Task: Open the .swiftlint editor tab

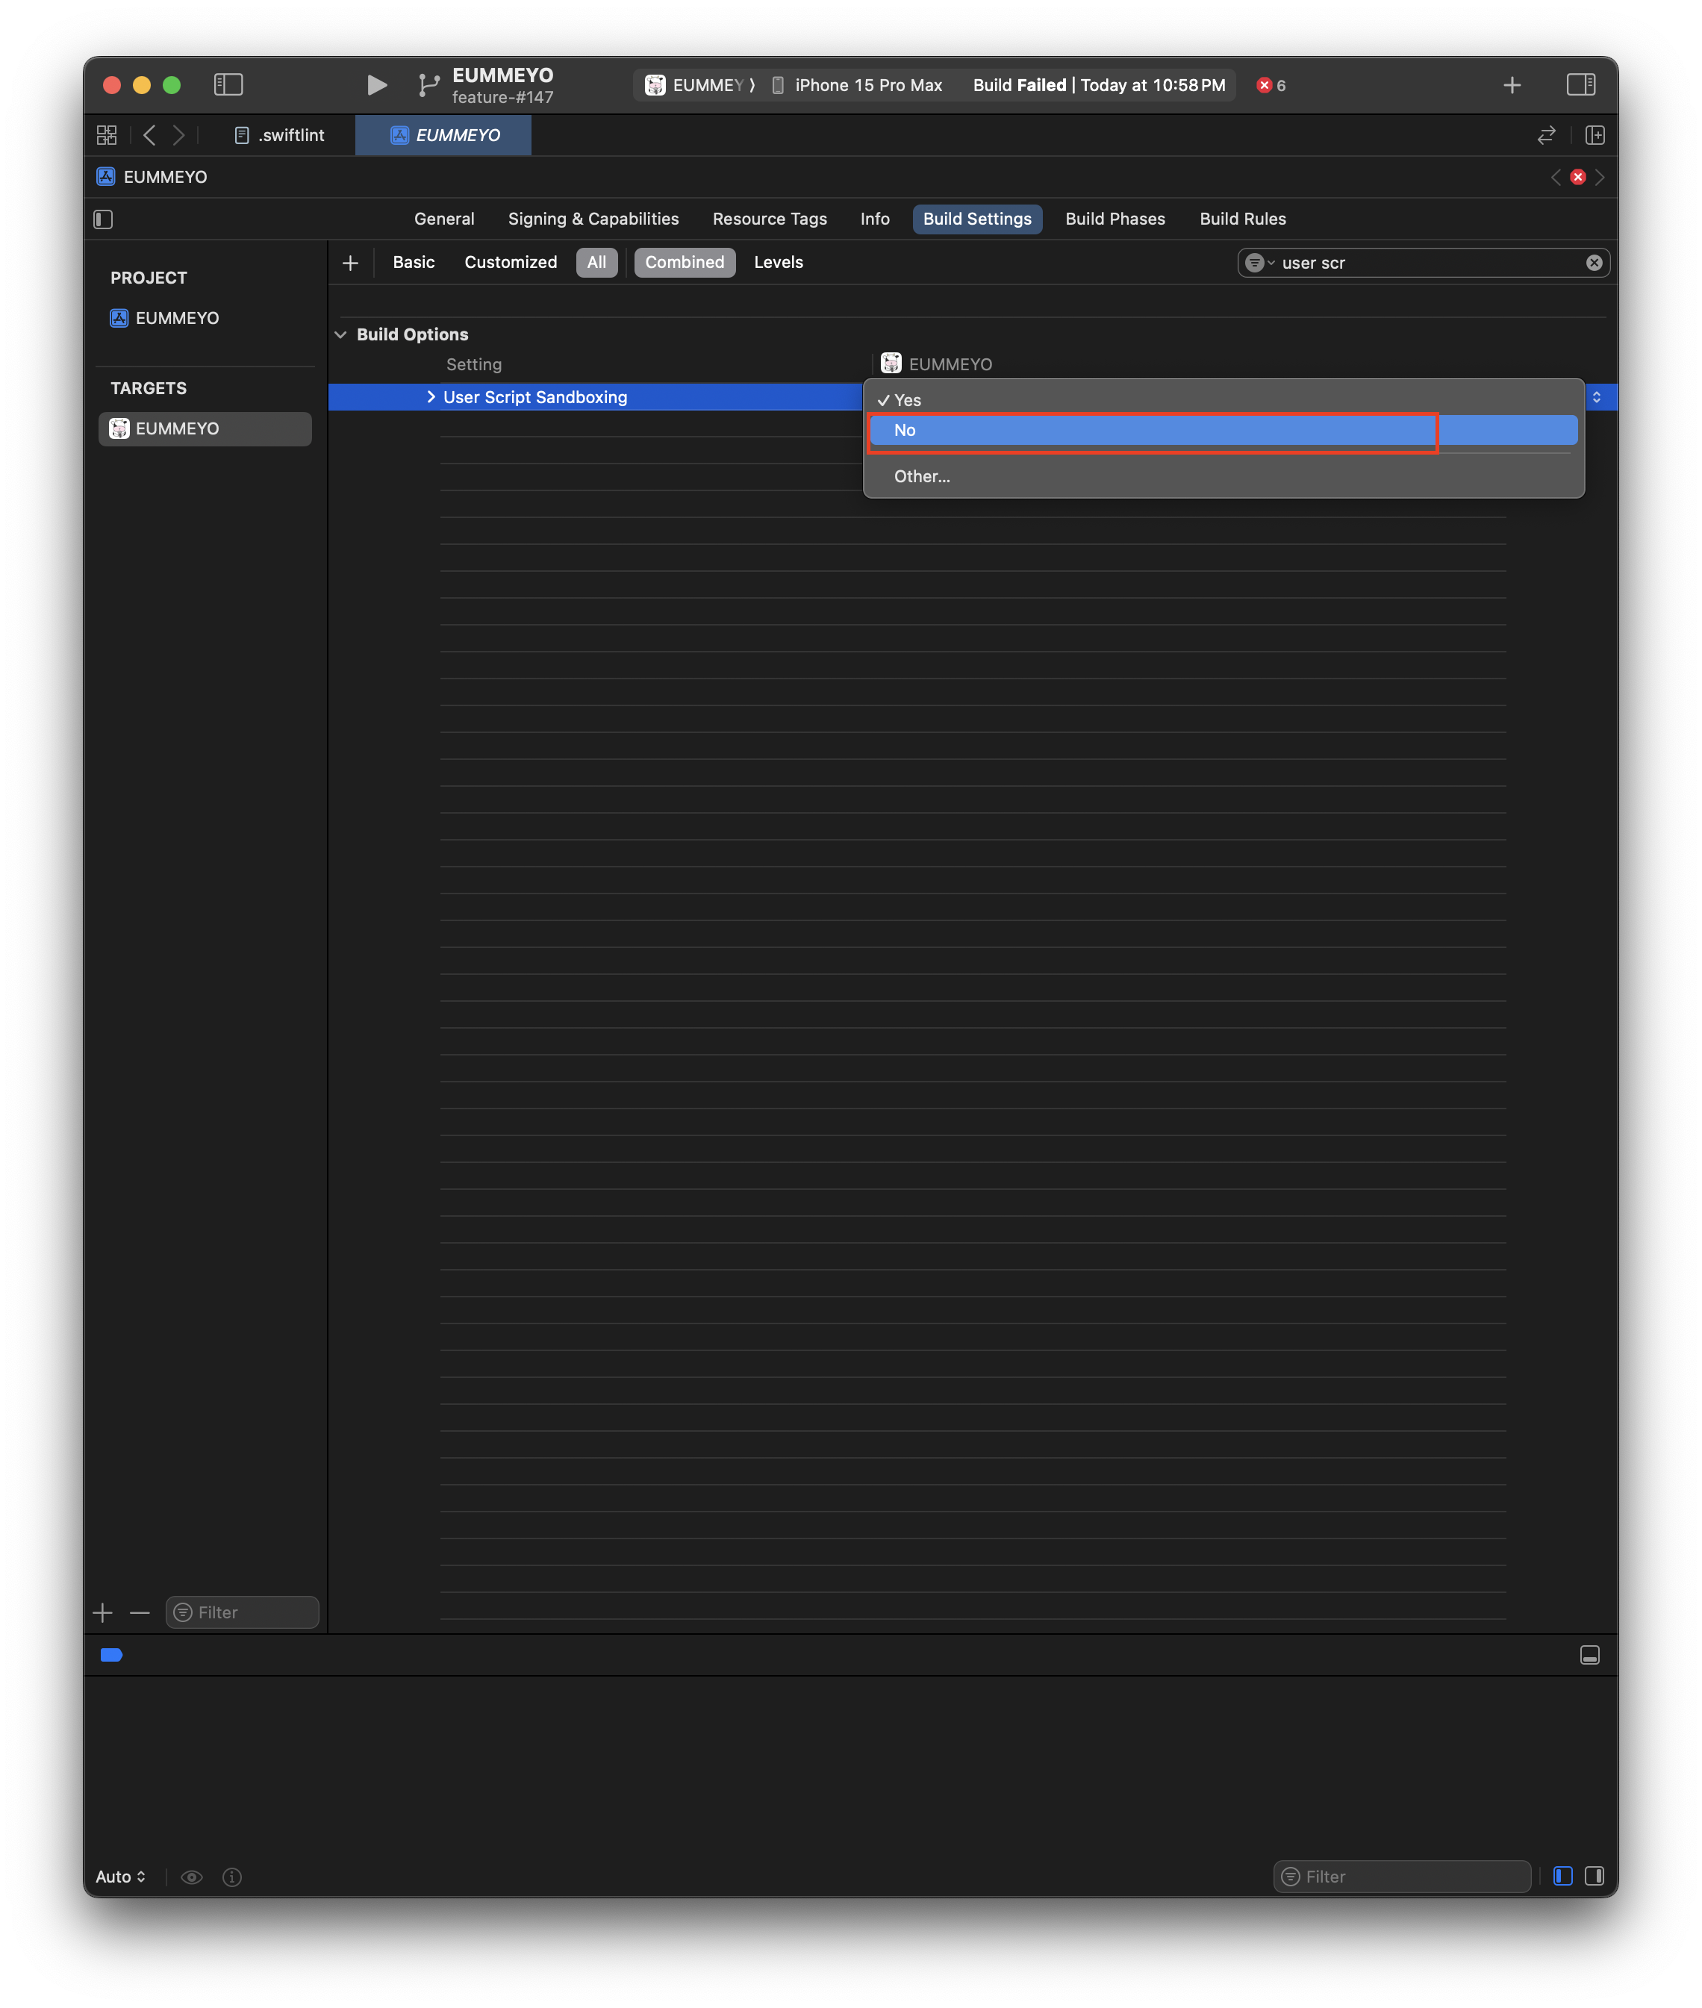Action: tap(281, 135)
